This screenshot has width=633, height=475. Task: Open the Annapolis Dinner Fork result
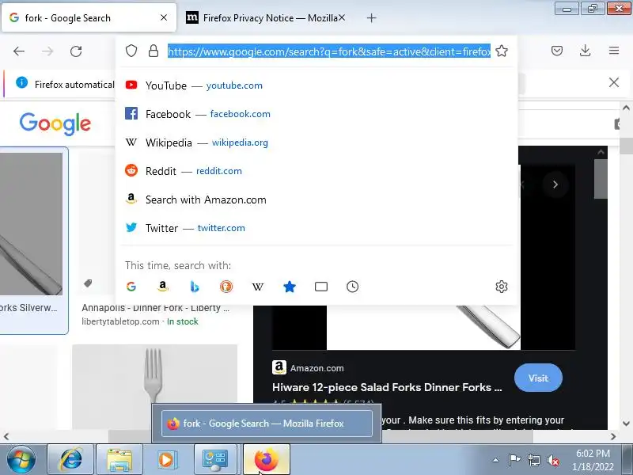coord(155,308)
